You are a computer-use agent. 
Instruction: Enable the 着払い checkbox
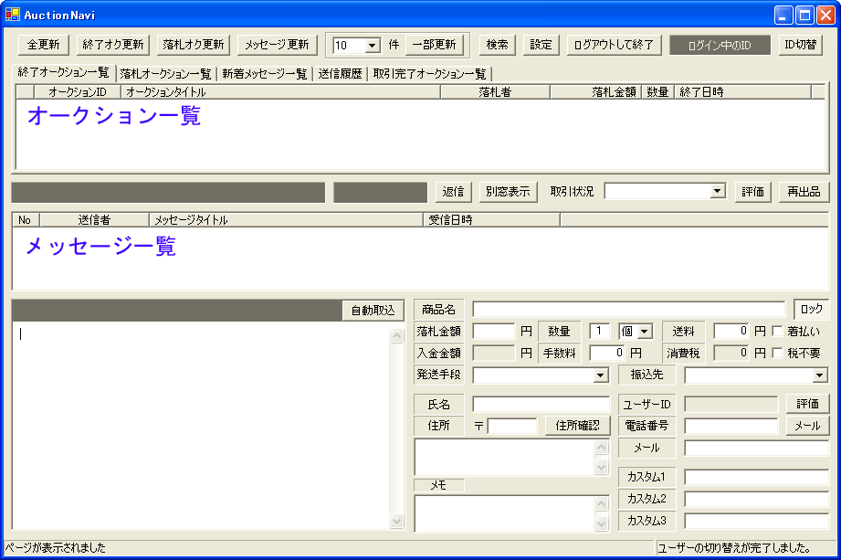778,331
